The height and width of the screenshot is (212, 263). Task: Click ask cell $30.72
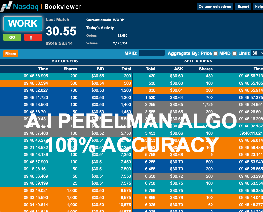pyautogui.click(x=176, y=176)
